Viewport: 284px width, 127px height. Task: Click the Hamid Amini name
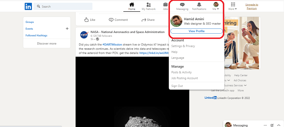[194, 19]
